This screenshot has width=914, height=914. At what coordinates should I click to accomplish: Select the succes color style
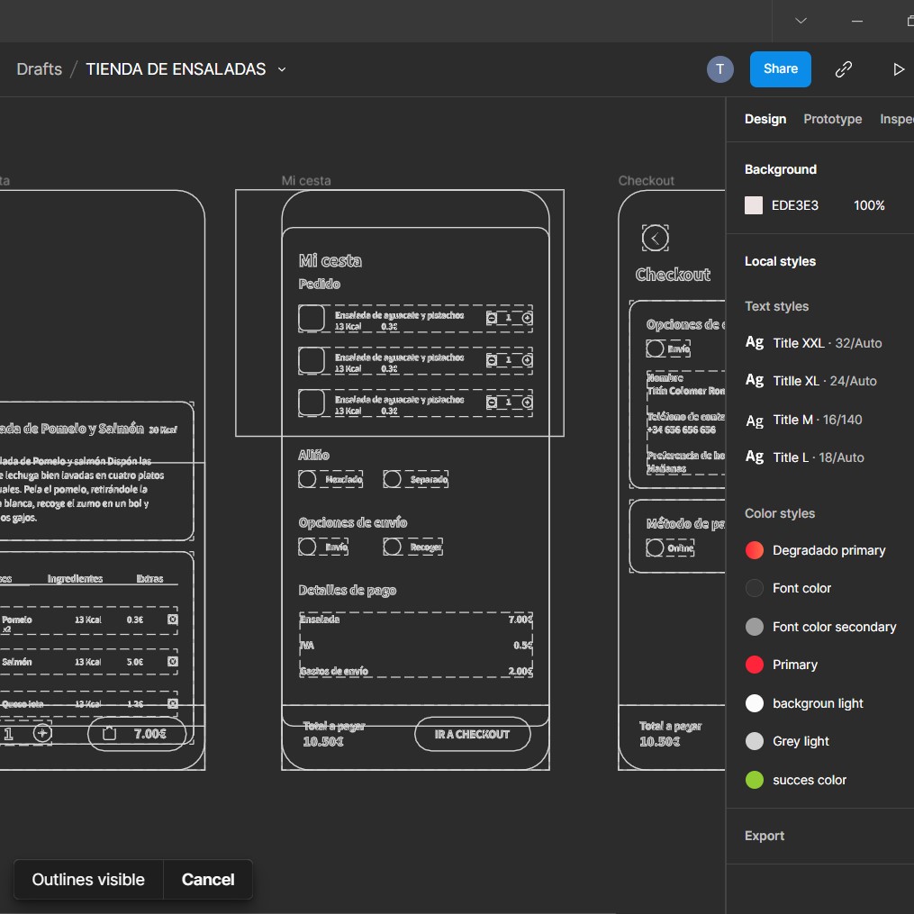click(x=755, y=780)
